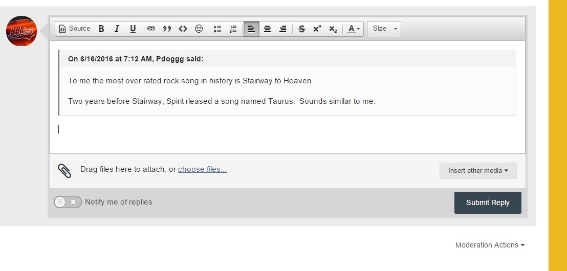This screenshot has width=567, height=271.
Task: Toggle the Source view mode
Action: (x=75, y=29)
